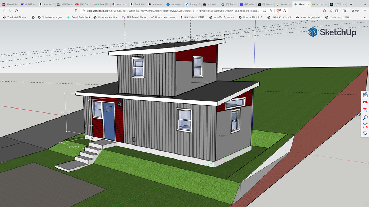
Task: Click the app.sketchup.com address bar
Action: click(x=173, y=11)
